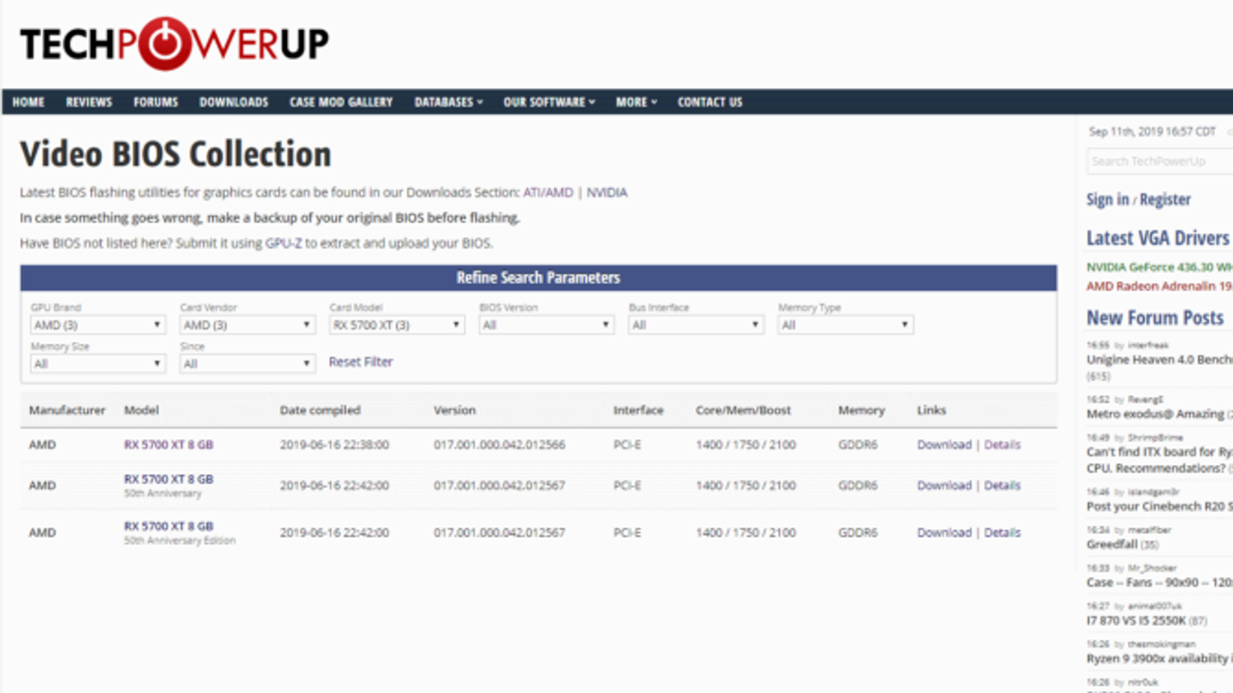This screenshot has width=1233, height=693.
Task: Click the Latest VGA Drivers heading
Action: click(1157, 239)
